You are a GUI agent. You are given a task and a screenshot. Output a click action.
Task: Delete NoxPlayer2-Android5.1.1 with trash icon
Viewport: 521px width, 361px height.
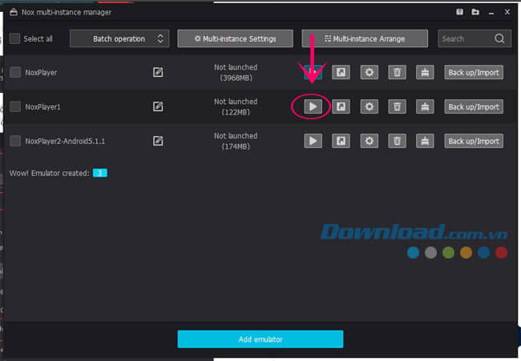pyautogui.click(x=397, y=141)
